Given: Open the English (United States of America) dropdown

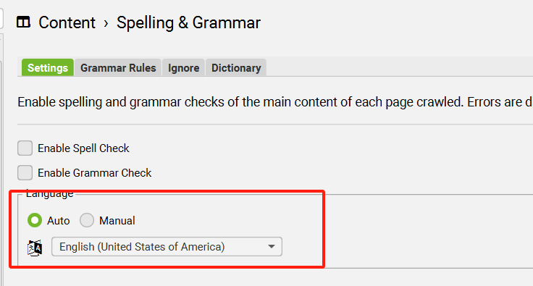Looking at the screenshot, I should click(x=167, y=247).
